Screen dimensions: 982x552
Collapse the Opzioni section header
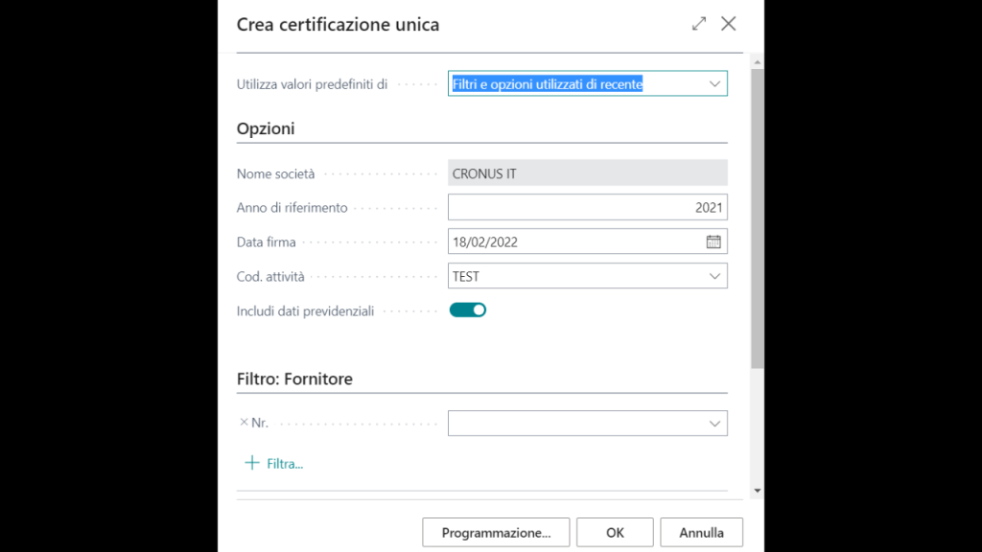[266, 128]
